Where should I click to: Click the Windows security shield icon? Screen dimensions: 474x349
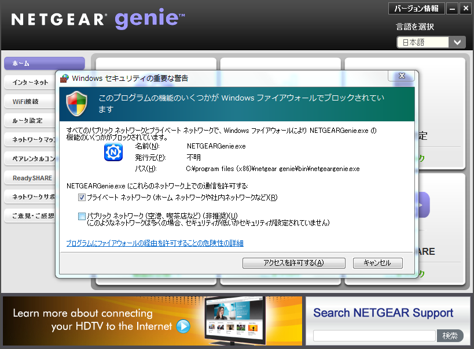77,103
